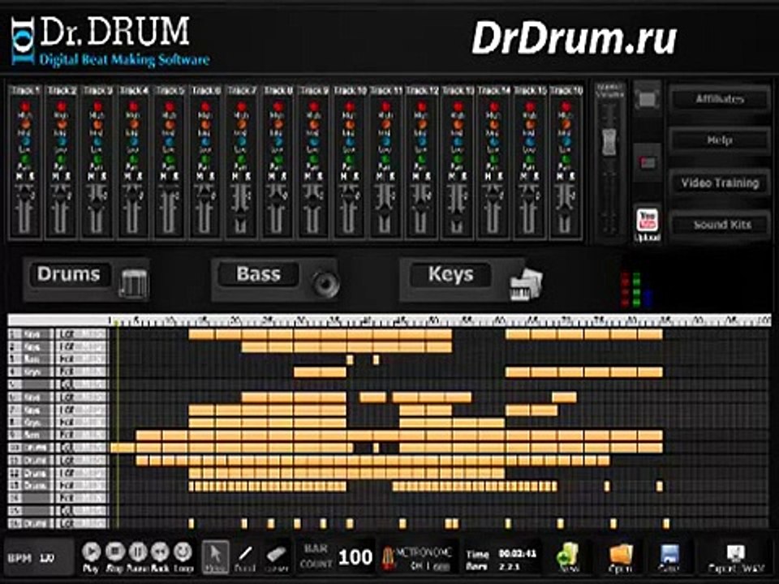Click the Dr. Drum logo
This screenshot has width=779, height=584.
point(110,41)
